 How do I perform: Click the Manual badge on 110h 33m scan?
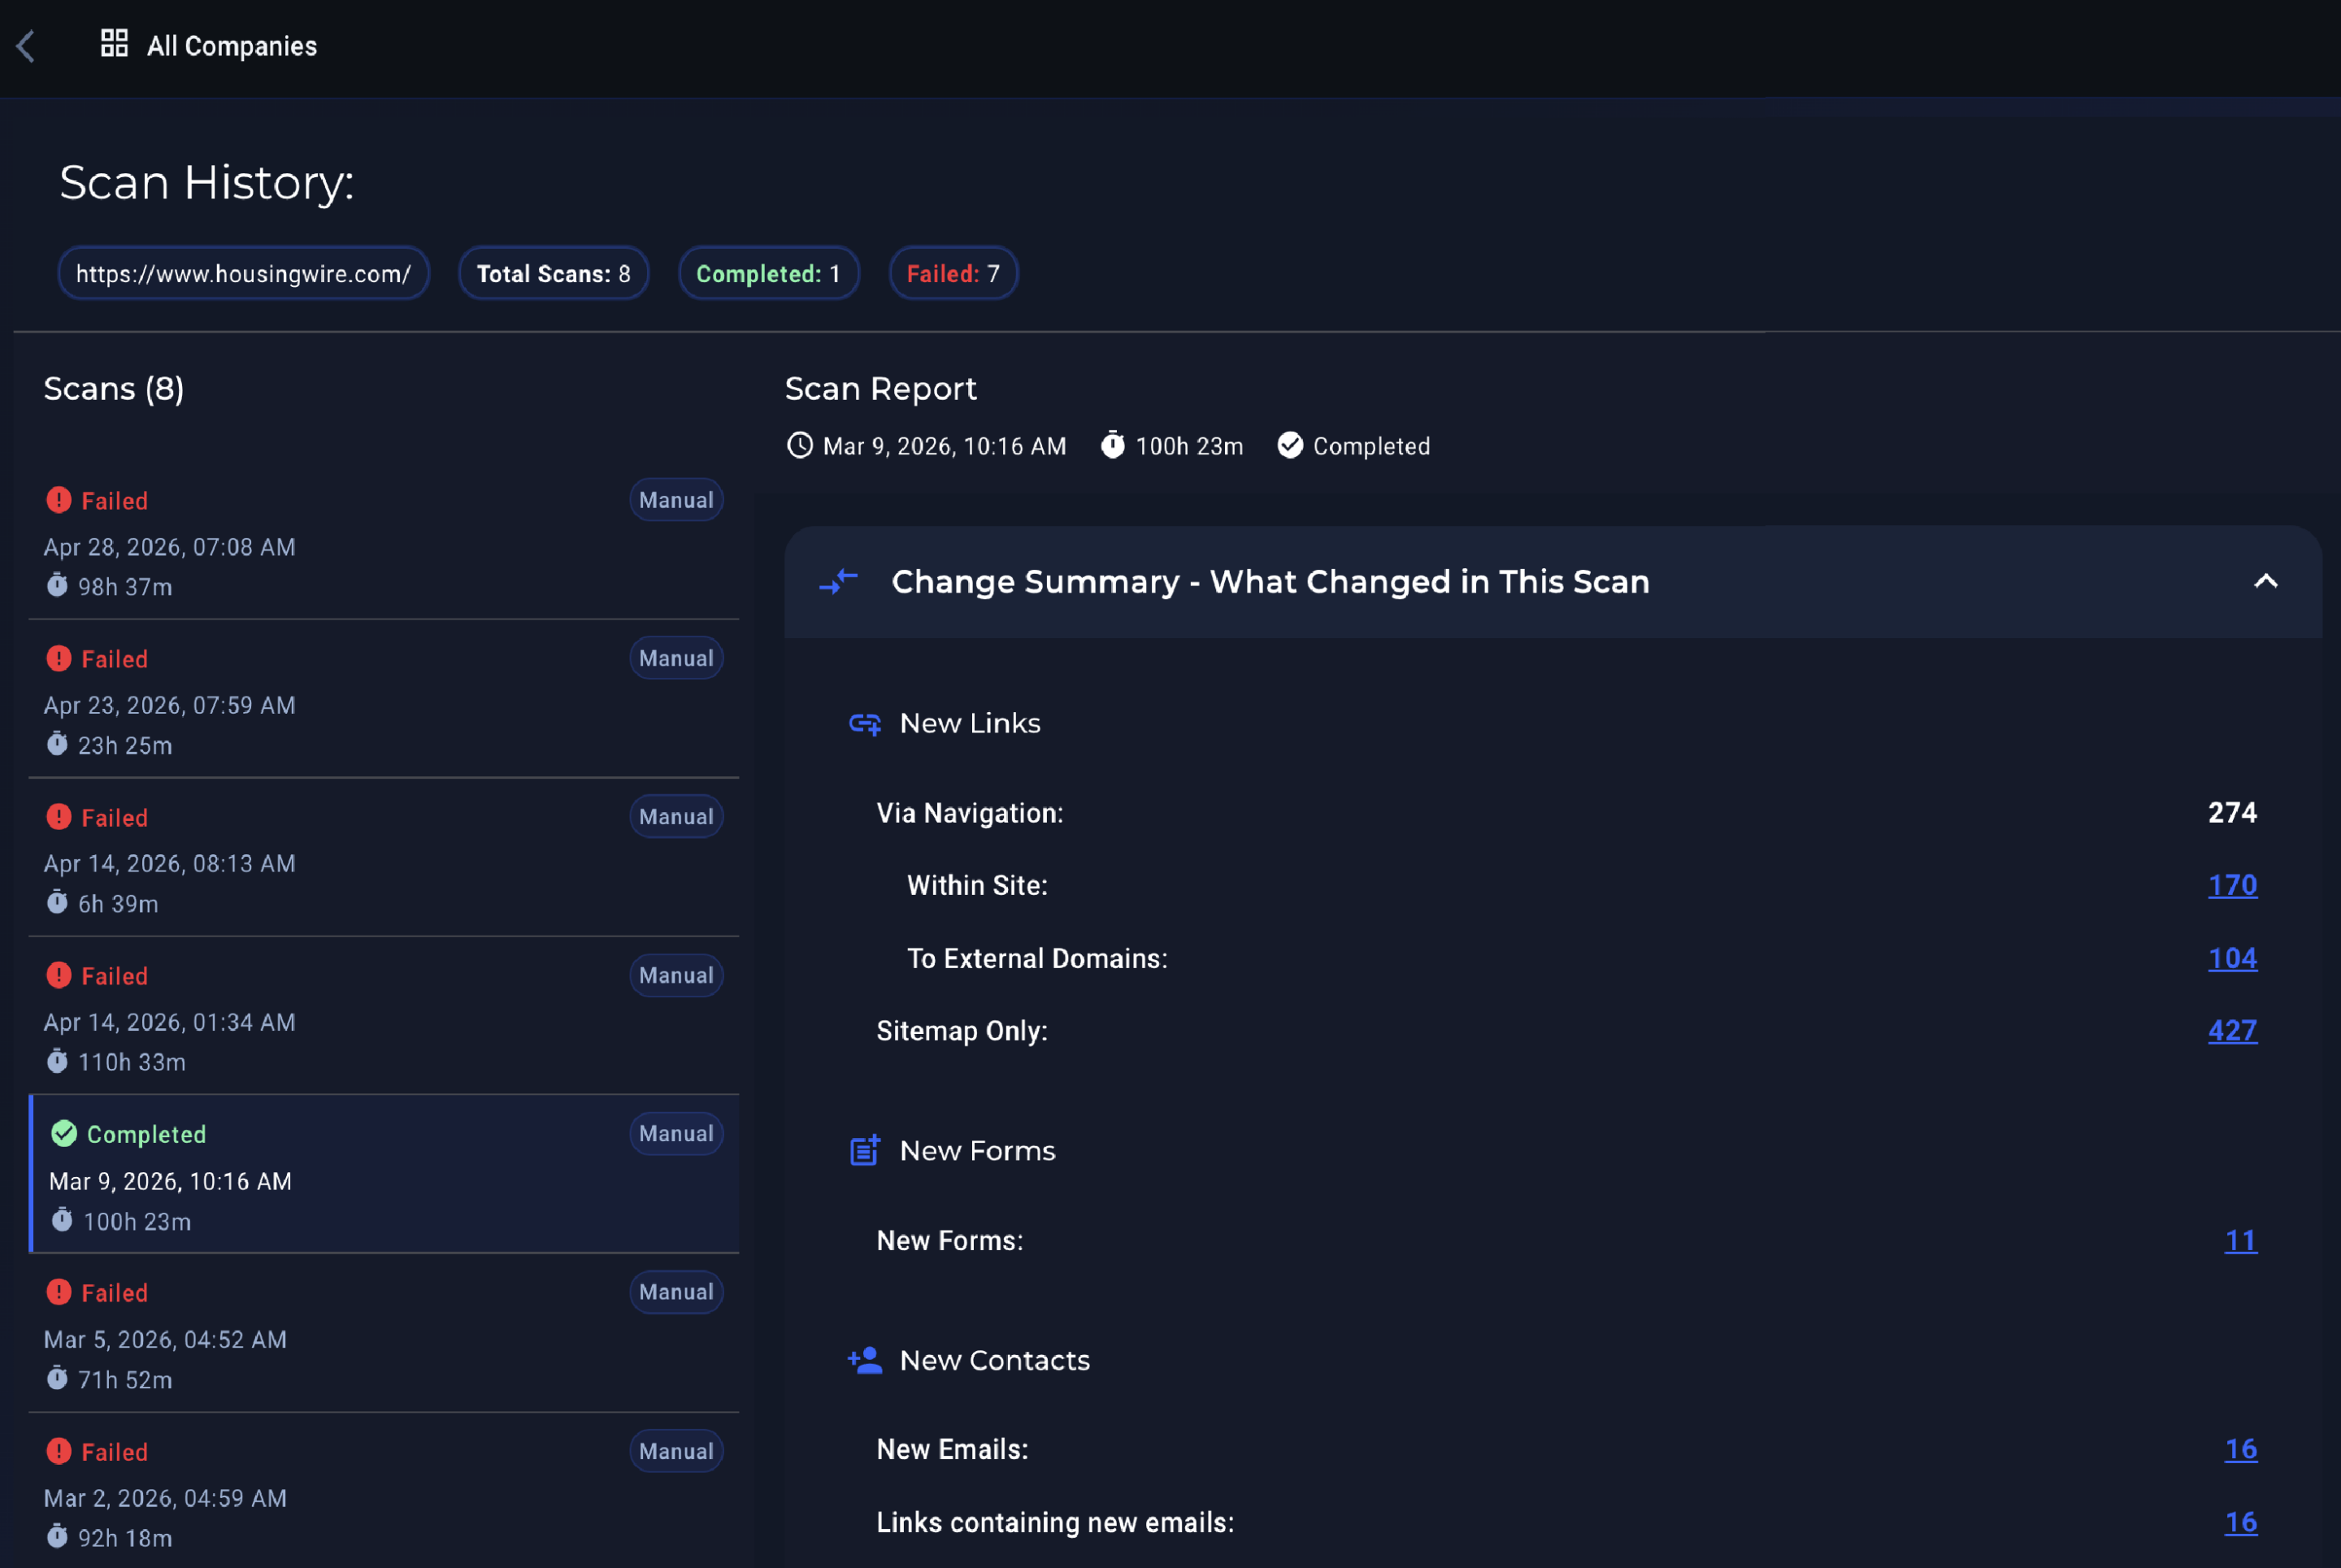point(676,975)
